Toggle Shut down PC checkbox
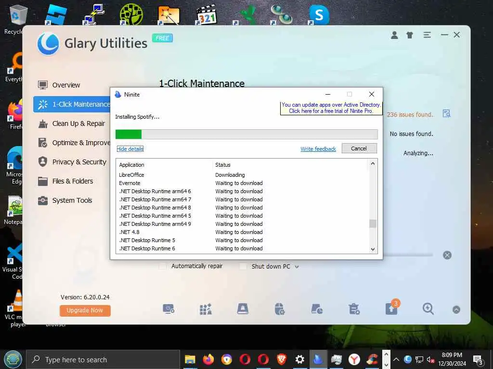Screen dimensions: 493x369 pos(243,266)
